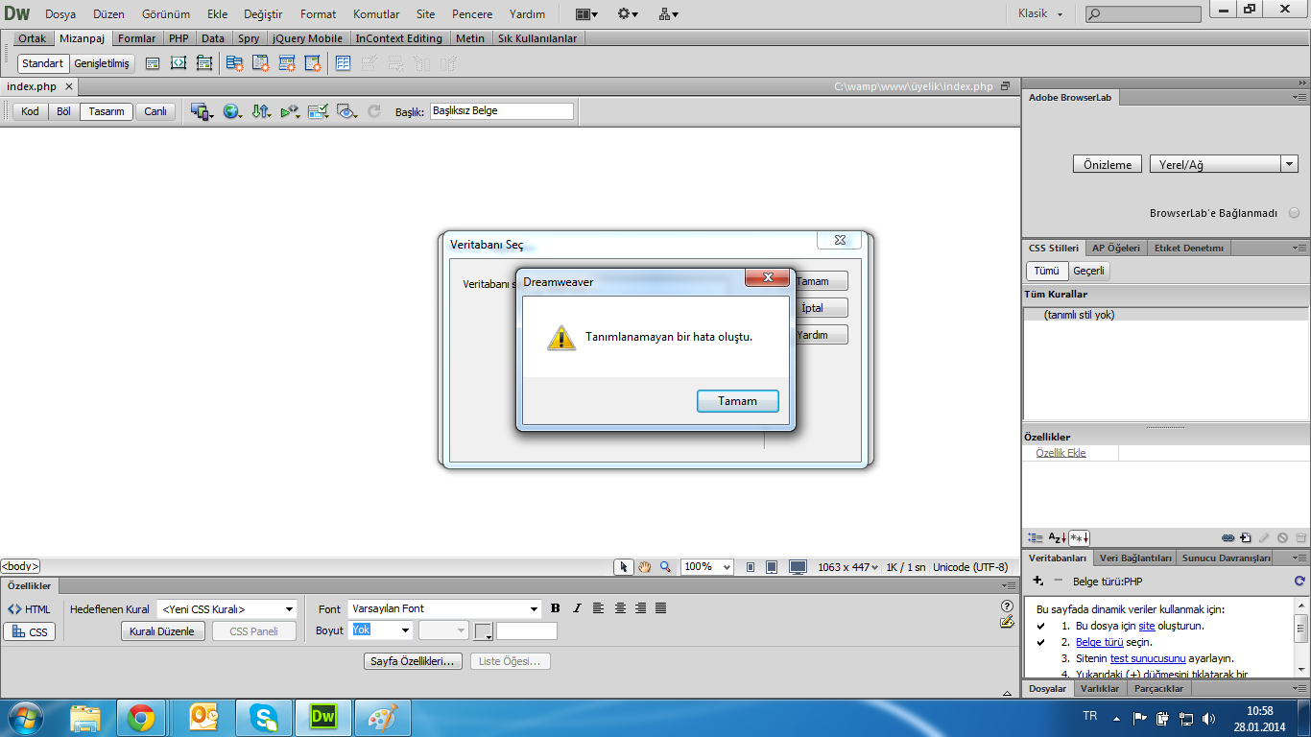Switch to Kod view
The width and height of the screenshot is (1311, 737).
click(30, 111)
